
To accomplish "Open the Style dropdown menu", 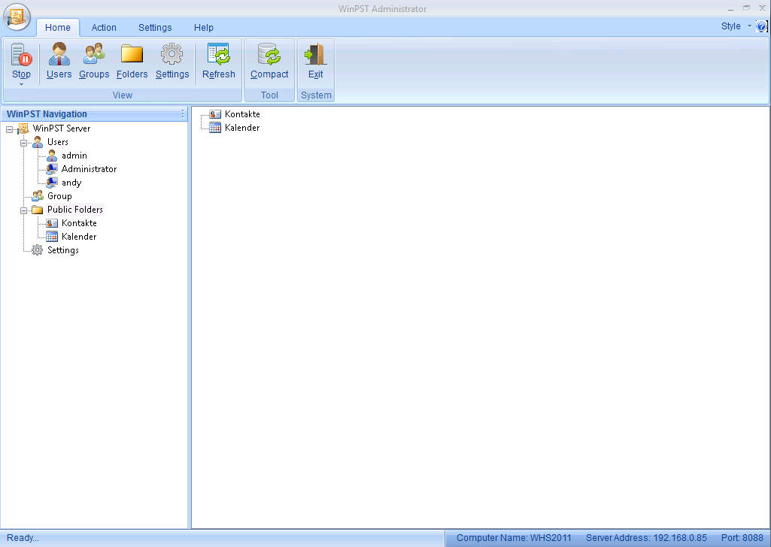I will 735,26.
